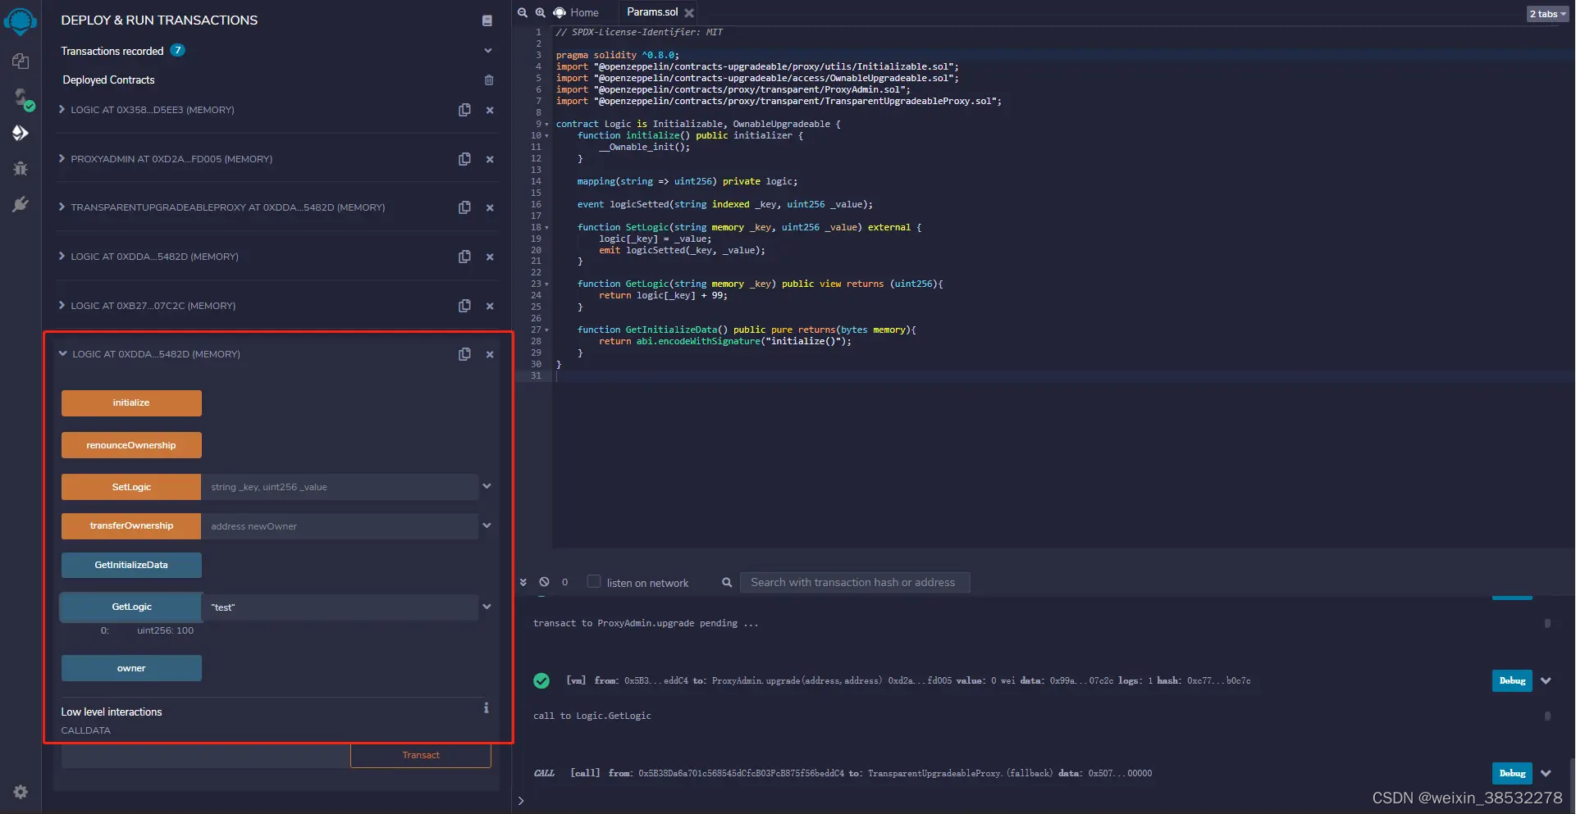Open the File explorer sidebar icon
Screen dimensions: 1576x814
tap(21, 61)
